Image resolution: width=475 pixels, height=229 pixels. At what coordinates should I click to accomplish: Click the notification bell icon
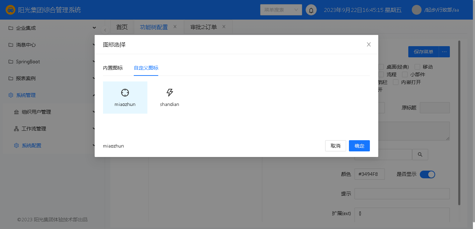point(311,10)
